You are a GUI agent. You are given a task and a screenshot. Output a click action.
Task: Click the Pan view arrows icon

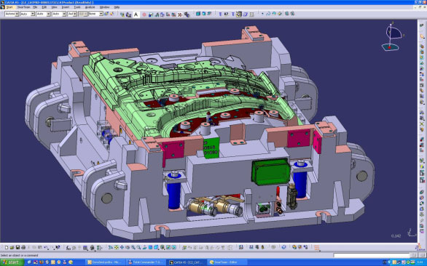pos(122,248)
